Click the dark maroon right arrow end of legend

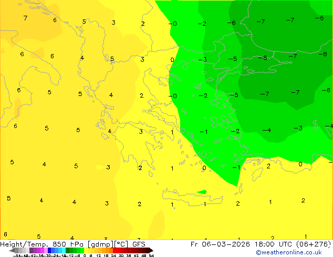tap(151, 250)
